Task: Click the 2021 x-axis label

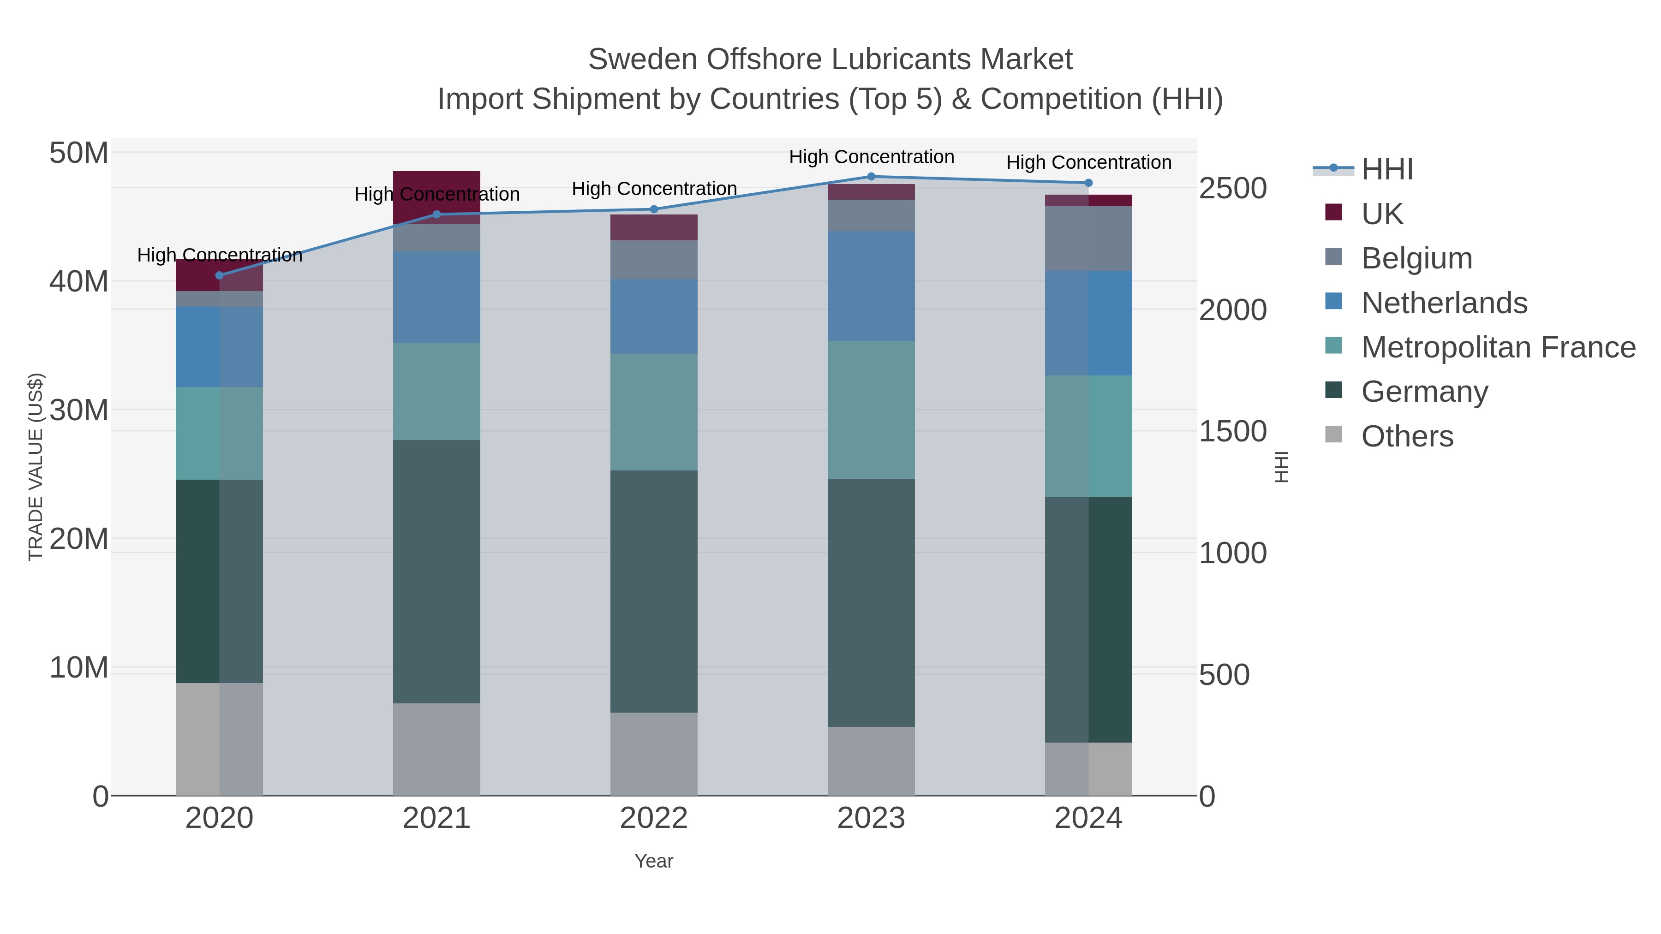Action: 436,819
